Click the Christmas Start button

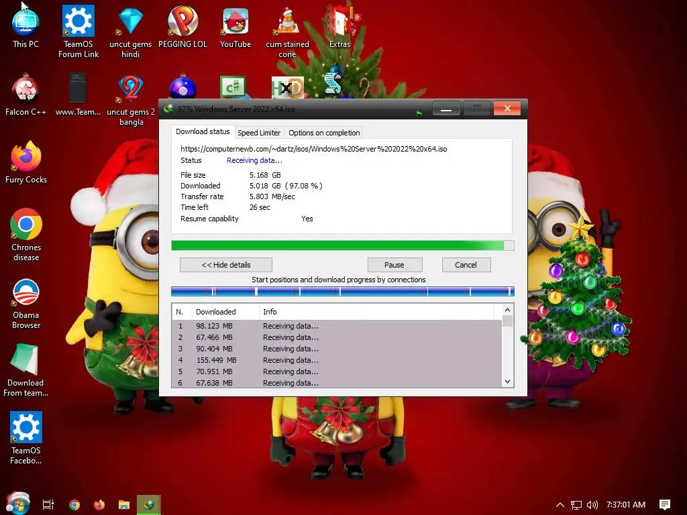coord(18,504)
